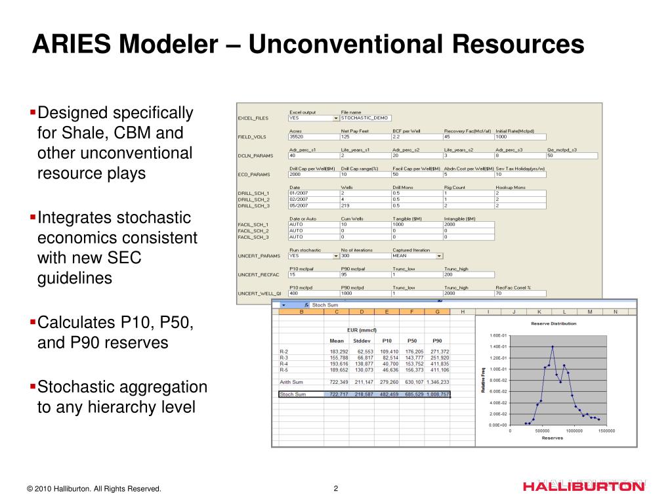Click R-4 P10 value 40,700
The width and height of the screenshot is (672, 504).
pyautogui.click(x=387, y=364)
